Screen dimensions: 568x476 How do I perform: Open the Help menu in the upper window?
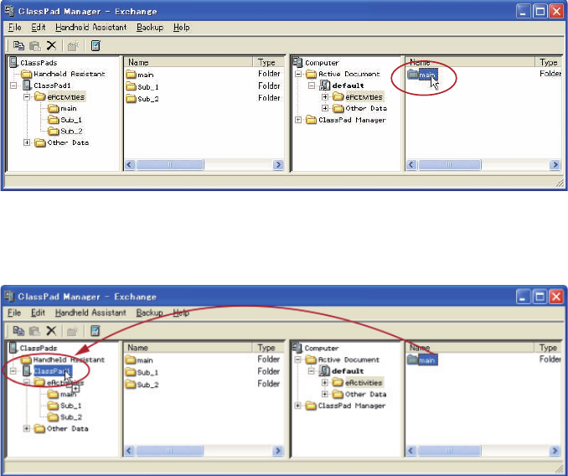click(182, 28)
